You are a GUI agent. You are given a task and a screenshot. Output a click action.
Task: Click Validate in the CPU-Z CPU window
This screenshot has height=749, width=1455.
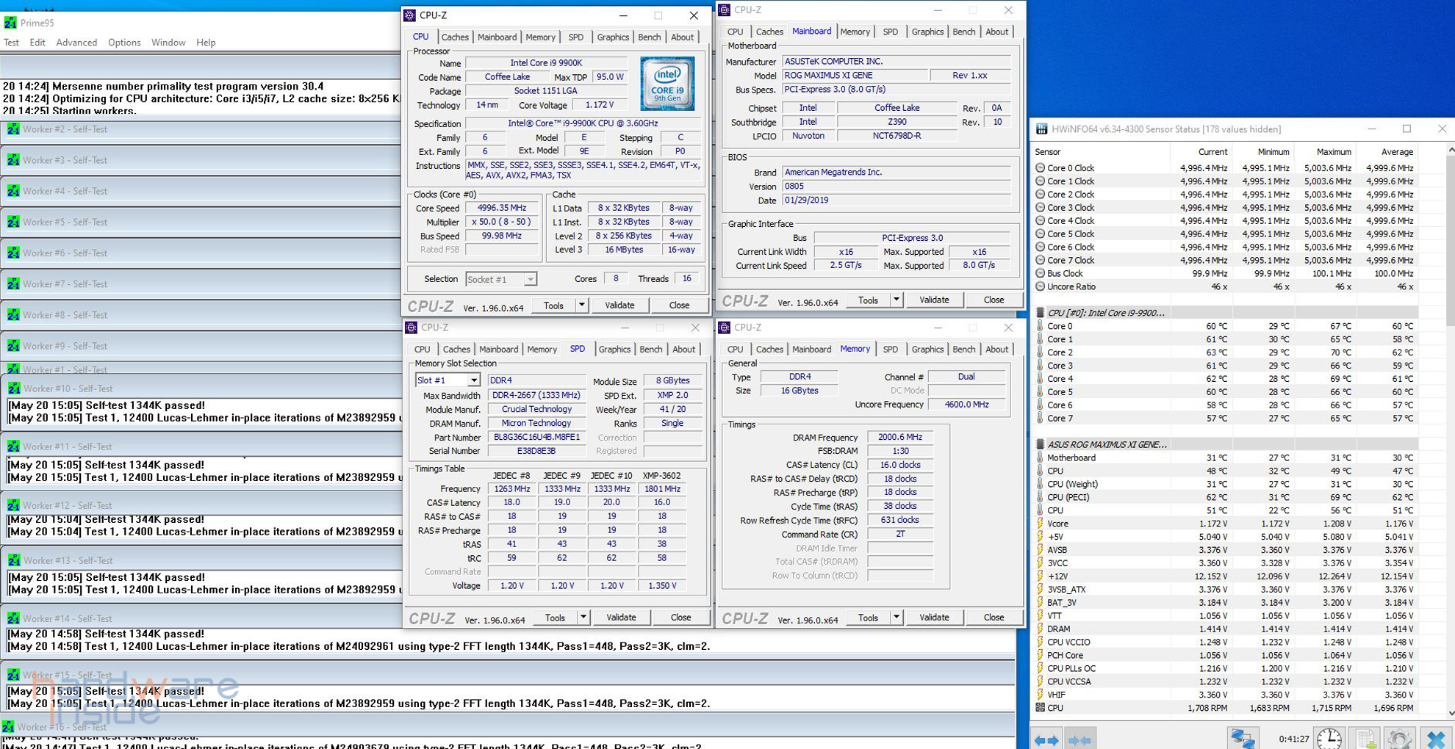coord(619,305)
